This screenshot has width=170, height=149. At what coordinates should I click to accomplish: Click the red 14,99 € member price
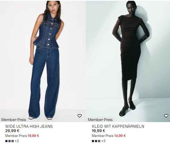coord(120,136)
